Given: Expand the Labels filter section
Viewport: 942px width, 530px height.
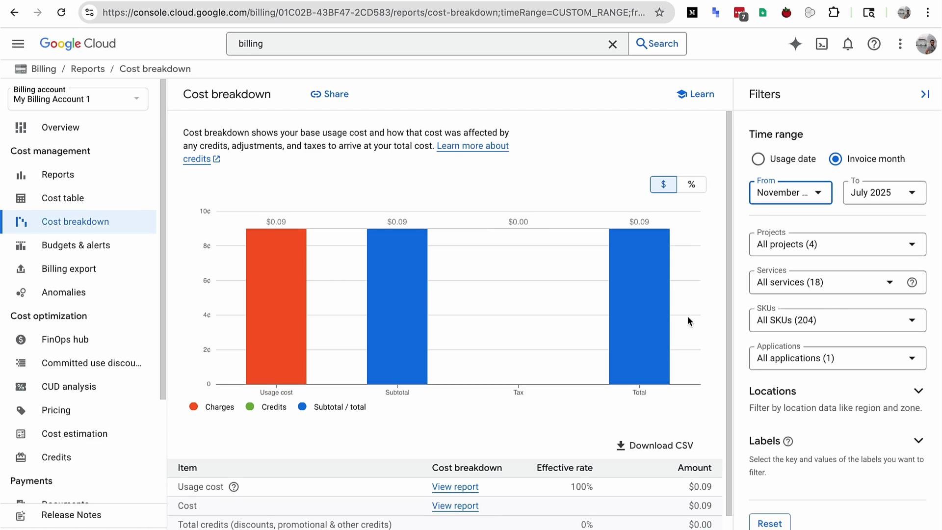Looking at the screenshot, I should tap(918, 441).
